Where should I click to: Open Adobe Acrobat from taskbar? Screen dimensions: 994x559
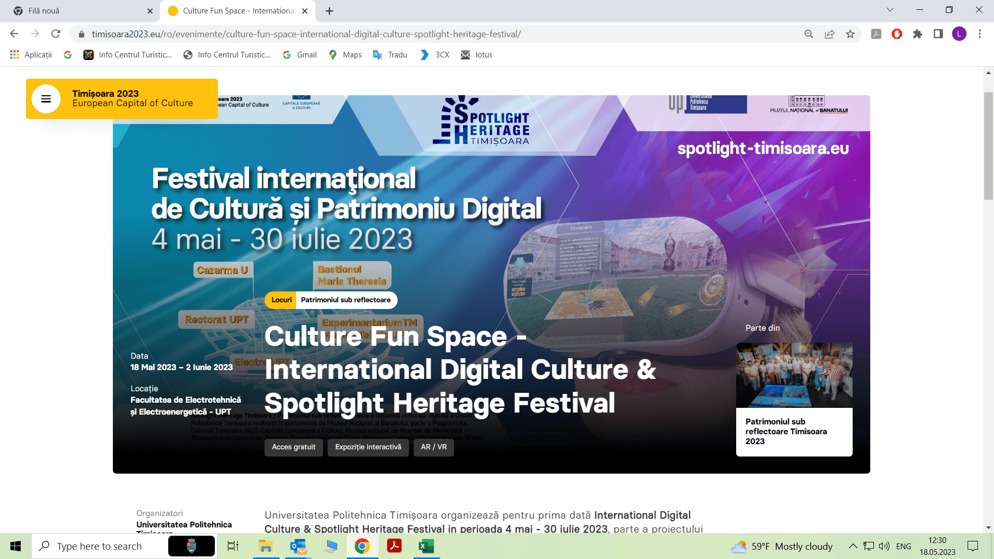(x=394, y=546)
